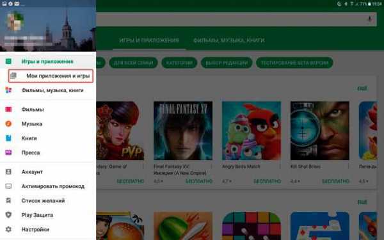Click the Список желаний bookmark icon

(x=8, y=200)
